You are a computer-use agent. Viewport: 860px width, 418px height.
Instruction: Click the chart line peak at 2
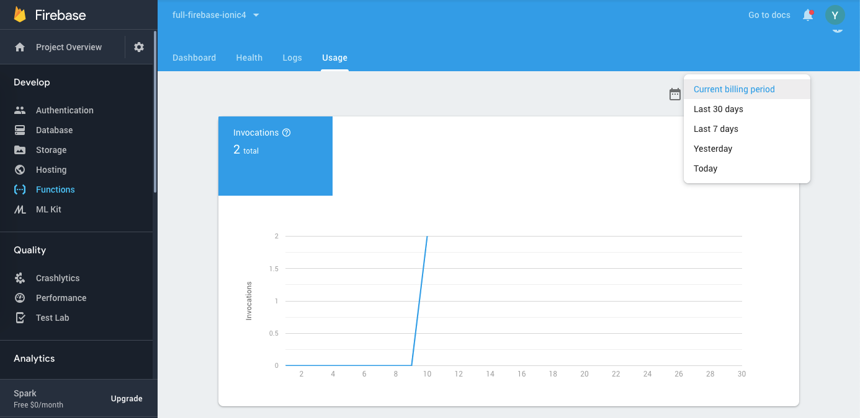click(427, 237)
